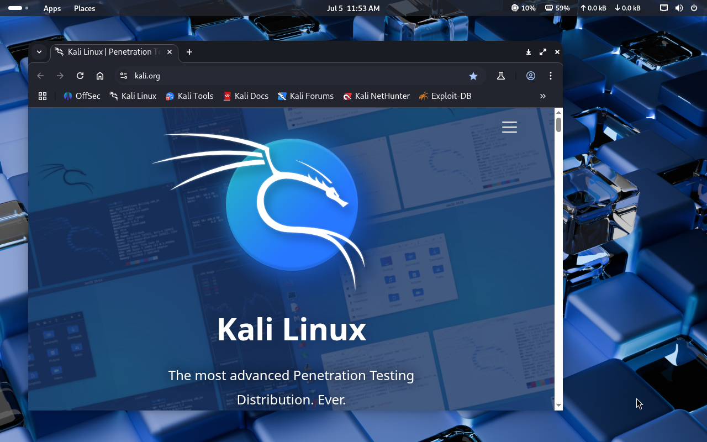Reload the kali.org page
This screenshot has width=707, height=442.
(x=80, y=76)
